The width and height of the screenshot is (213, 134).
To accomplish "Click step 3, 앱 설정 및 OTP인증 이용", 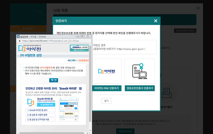I will pos(40,120).
